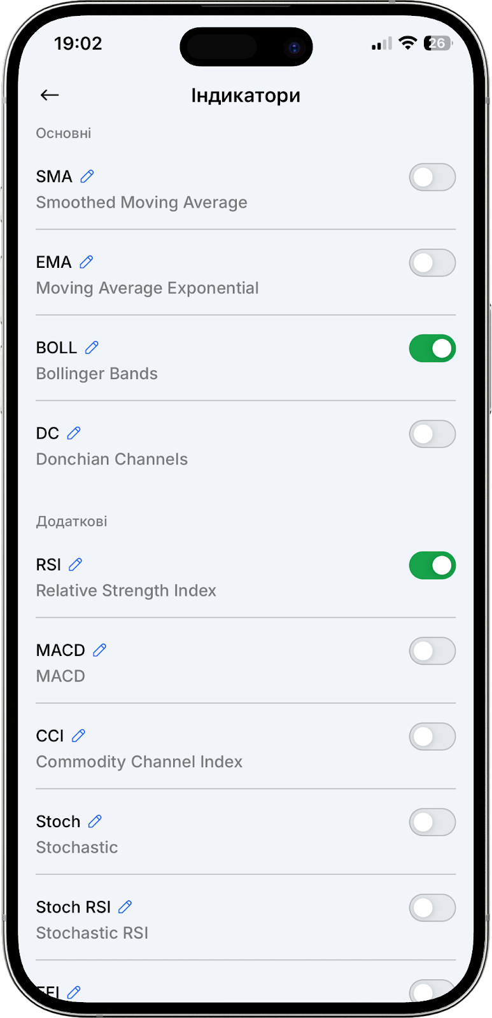Edit Bollinger Bands parameters pencil

pyautogui.click(x=92, y=347)
